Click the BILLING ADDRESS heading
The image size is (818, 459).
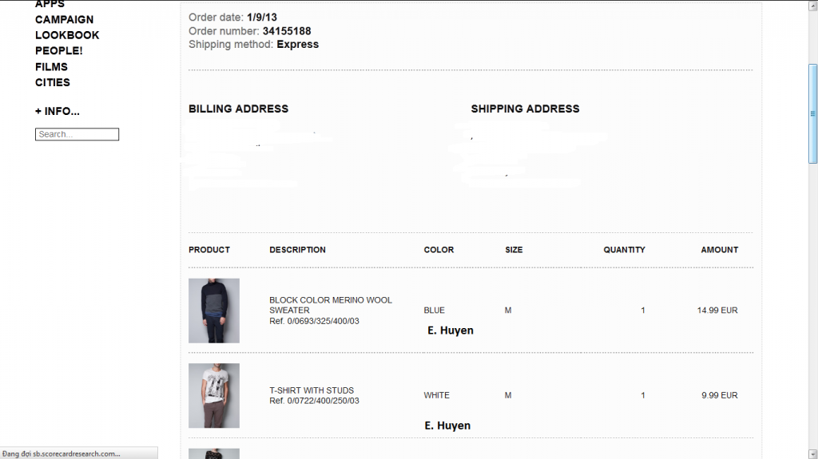click(x=238, y=109)
